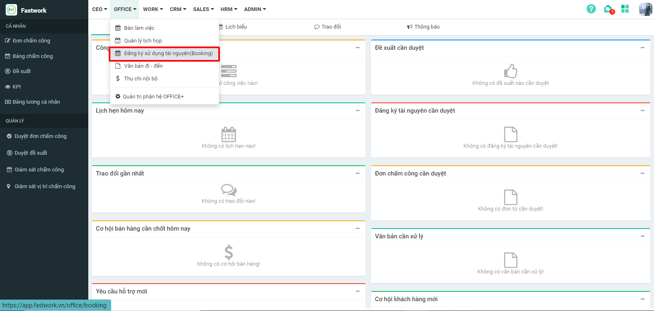Open the ADMIN dropdown menu
This screenshot has height=311, width=654.
(255, 9)
